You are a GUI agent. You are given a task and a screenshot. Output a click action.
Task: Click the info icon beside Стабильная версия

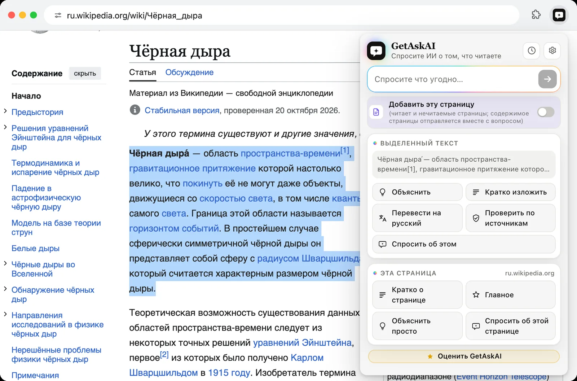[x=135, y=110]
